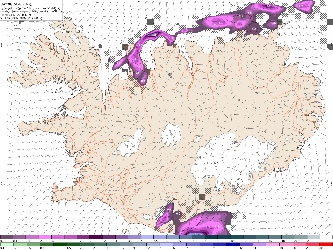Click the 1.3 precipitation value on the map
This screenshot has height=250, width=333.
[140, 45]
